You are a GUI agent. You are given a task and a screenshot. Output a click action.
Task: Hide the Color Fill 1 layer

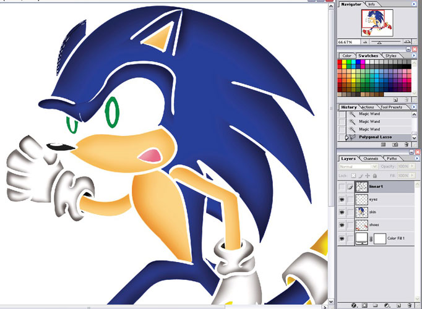coord(342,239)
